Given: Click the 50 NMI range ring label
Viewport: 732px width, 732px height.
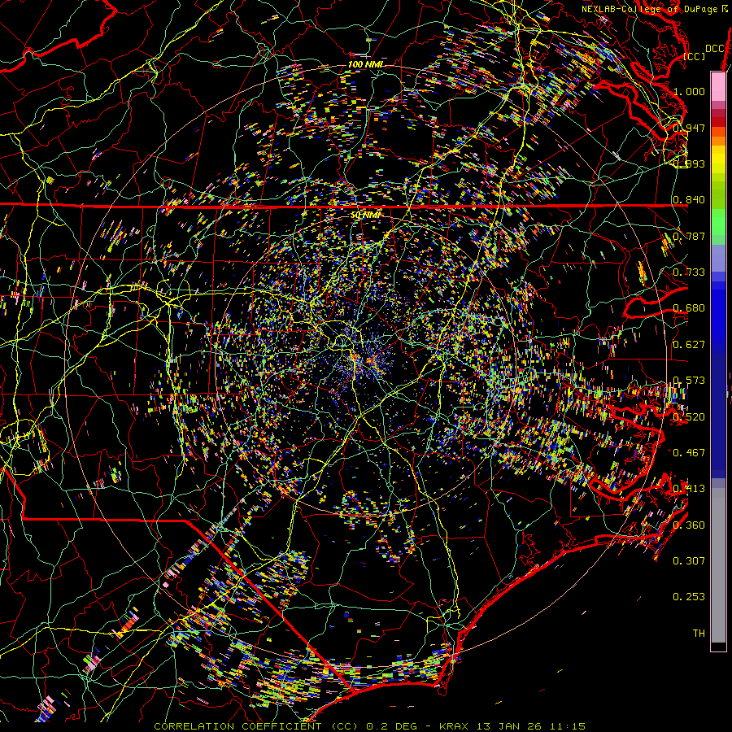Looking at the screenshot, I should coord(365,215).
